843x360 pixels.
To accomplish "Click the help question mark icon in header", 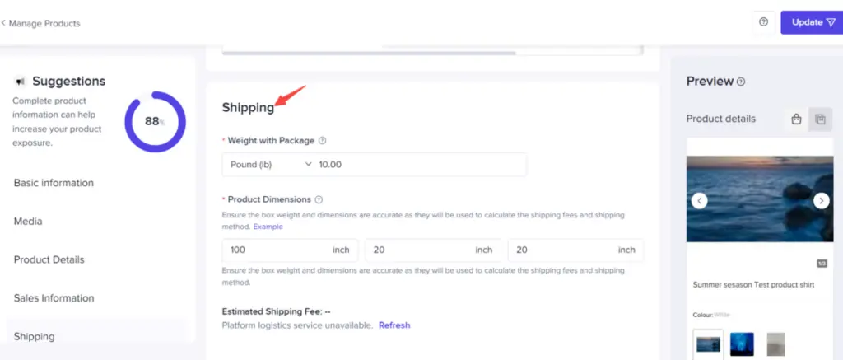I will click(x=763, y=22).
